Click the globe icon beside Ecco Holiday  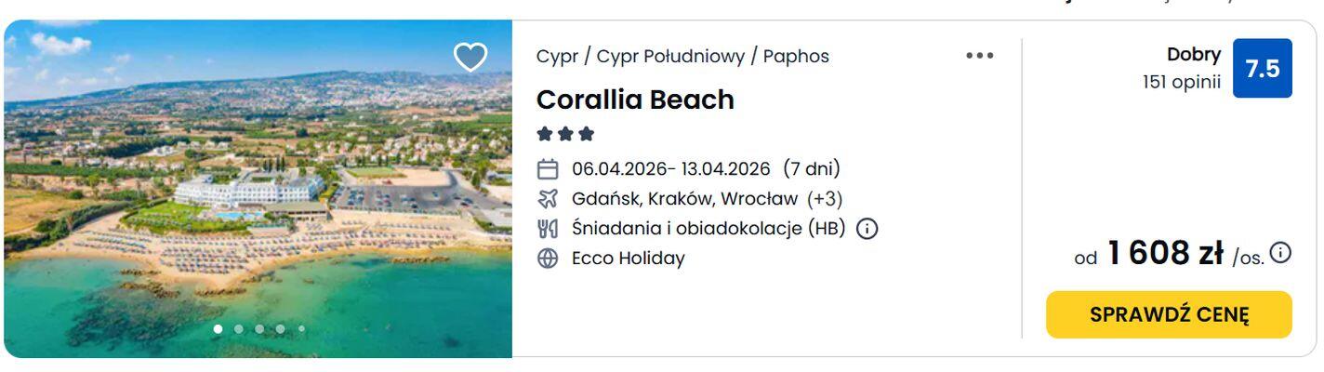pos(549,259)
